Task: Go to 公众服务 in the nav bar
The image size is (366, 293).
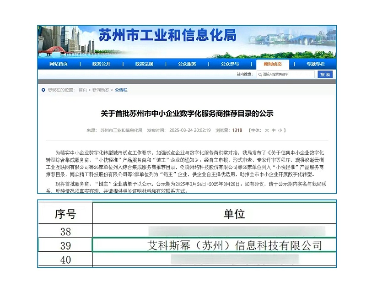Action: [187, 64]
